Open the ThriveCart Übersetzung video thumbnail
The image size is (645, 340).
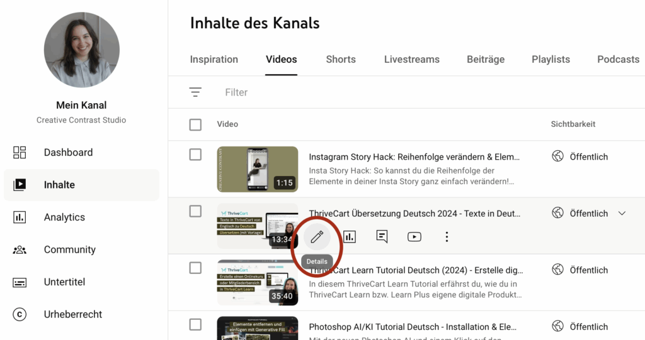(x=258, y=226)
